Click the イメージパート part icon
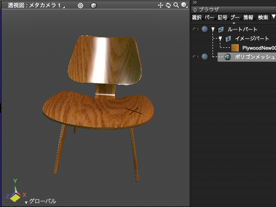Screen dimensions: 276x207 click(x=228, y=39)
